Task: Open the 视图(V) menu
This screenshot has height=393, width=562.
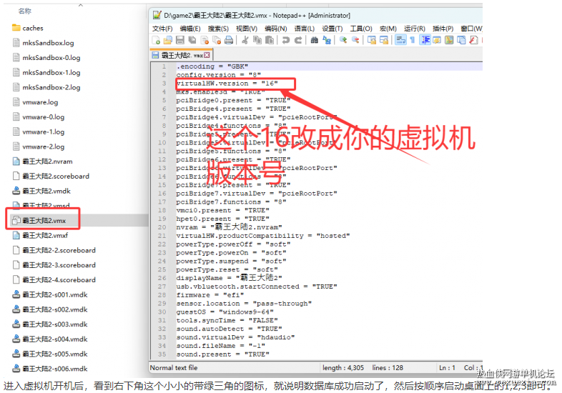Action: [247, 29]
